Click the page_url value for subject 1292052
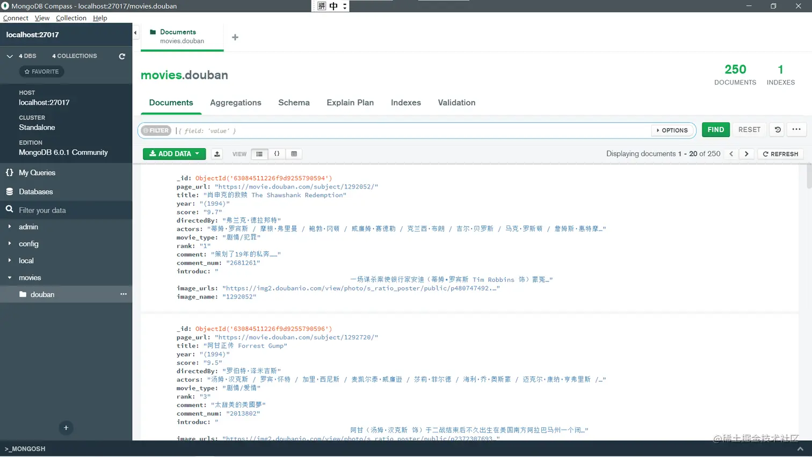Image resolution: width=812 pixels, height=457 pixels. point(296,187)
